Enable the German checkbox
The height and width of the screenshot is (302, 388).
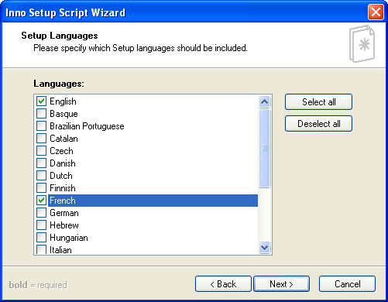tap(41, 213)
